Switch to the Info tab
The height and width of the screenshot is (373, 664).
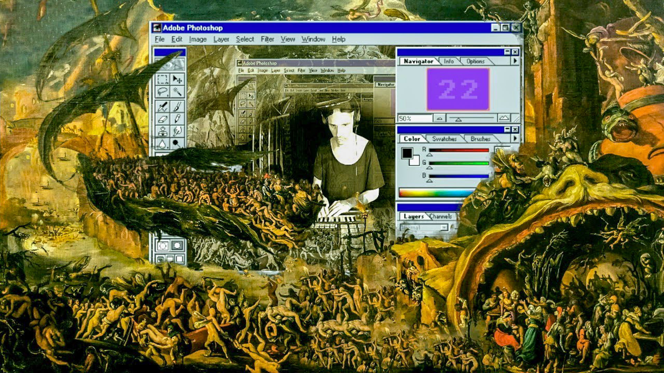tap(449, 61)
